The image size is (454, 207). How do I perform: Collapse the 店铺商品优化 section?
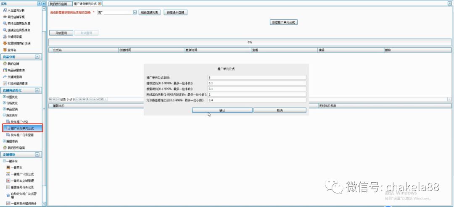(37, 91)
